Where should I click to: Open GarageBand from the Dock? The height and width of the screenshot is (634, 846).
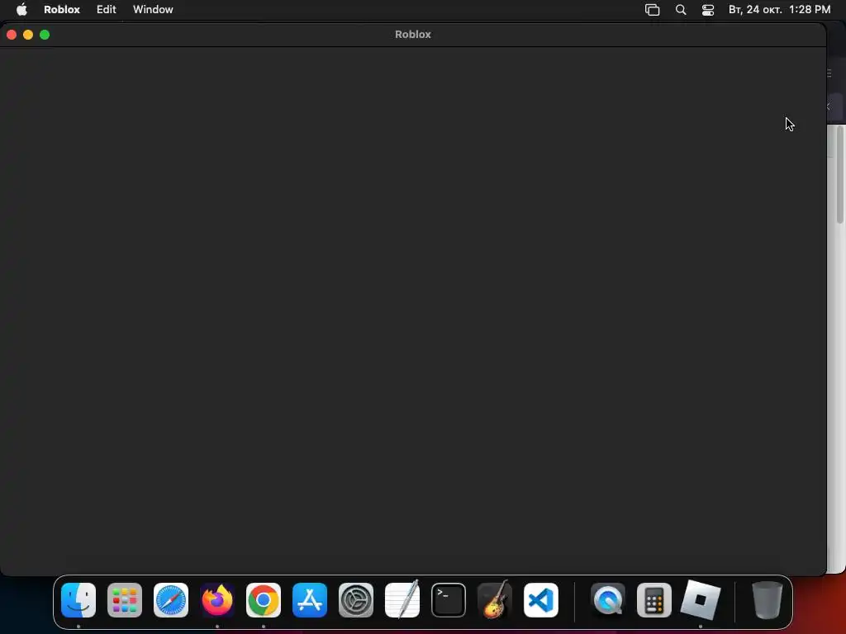click(495, 599)
